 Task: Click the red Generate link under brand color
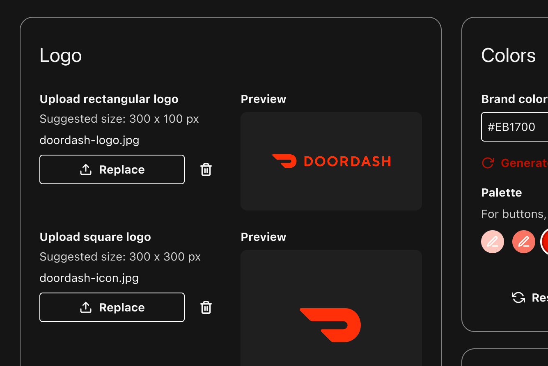click(x=515, y=163)
